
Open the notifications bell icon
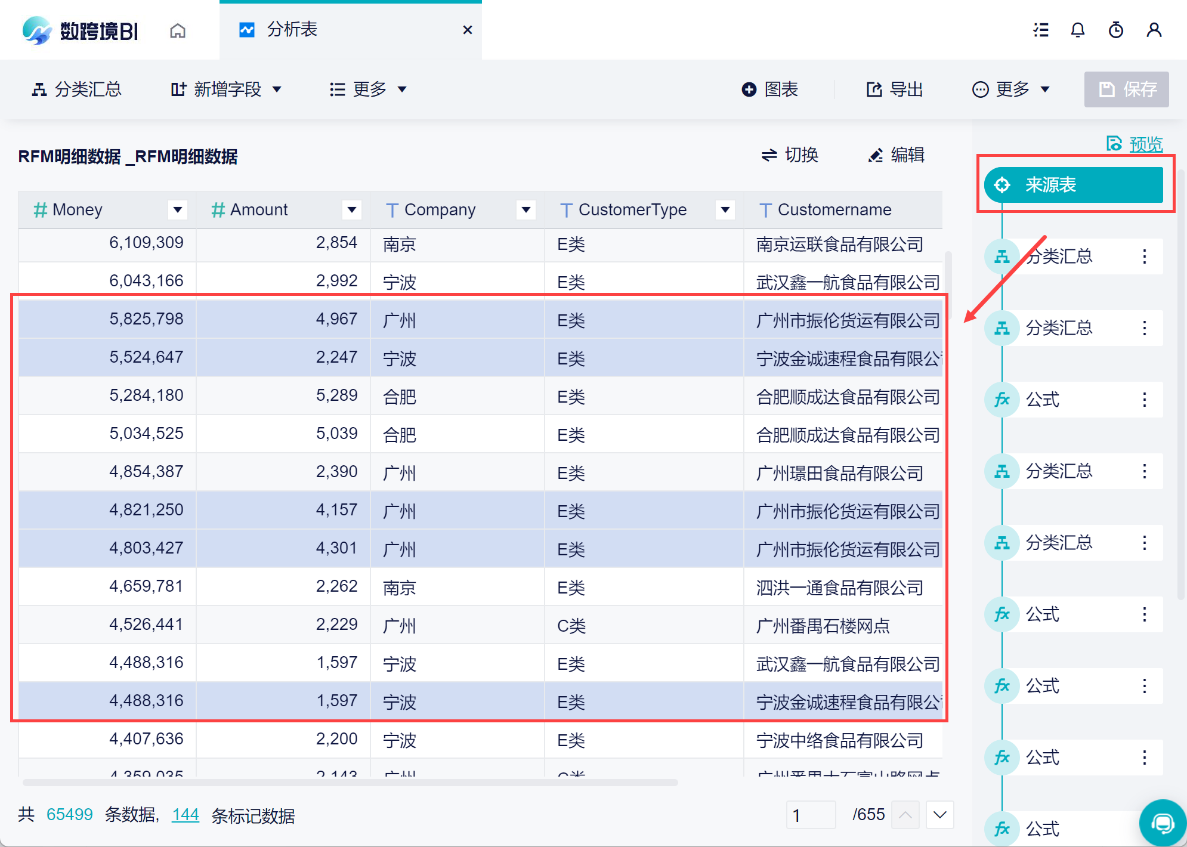(x=1077, y=30)
